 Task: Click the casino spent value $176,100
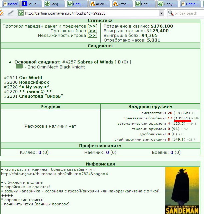(x=162, y=26)
